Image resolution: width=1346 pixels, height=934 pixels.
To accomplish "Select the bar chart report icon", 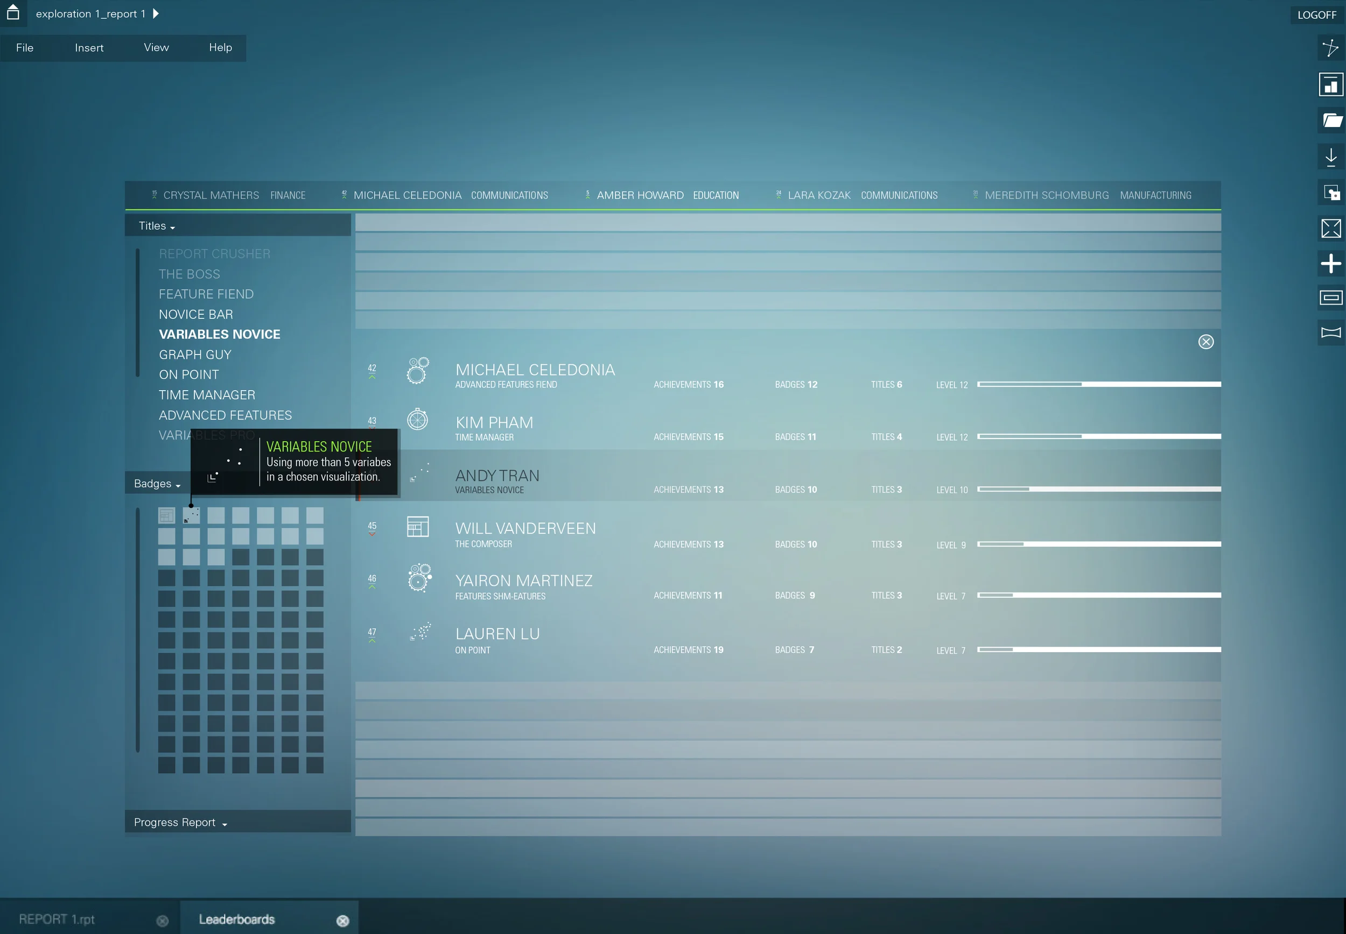I will (1331, 84).
